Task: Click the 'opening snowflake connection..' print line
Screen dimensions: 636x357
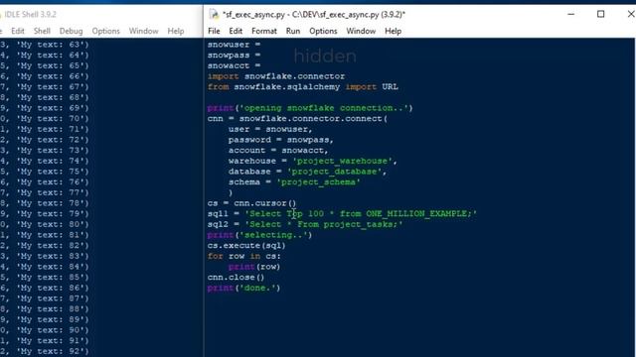Action: coord(310,108)
